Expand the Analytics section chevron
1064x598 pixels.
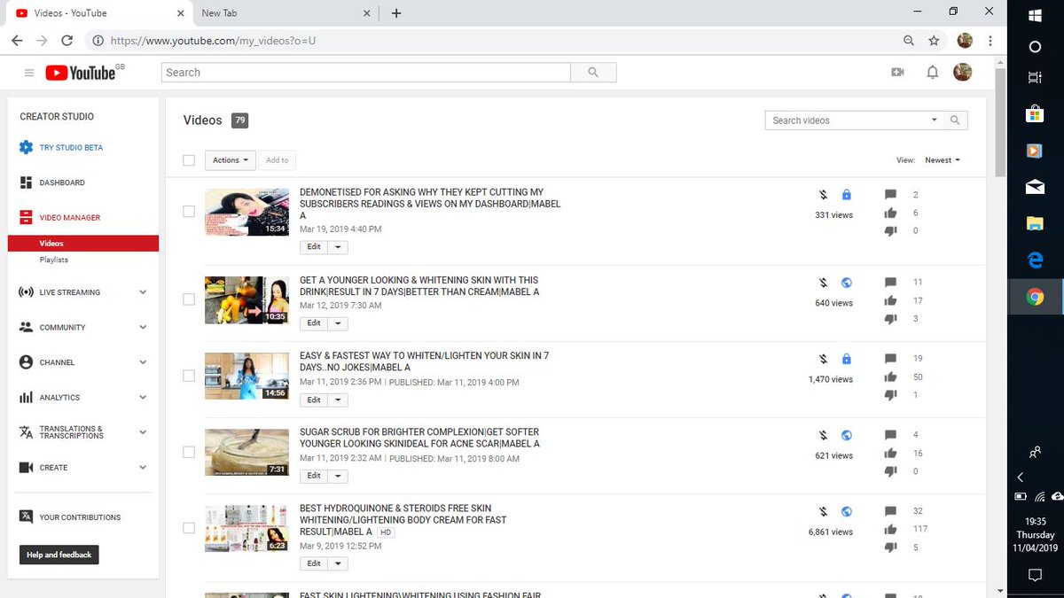pos(143,398)
